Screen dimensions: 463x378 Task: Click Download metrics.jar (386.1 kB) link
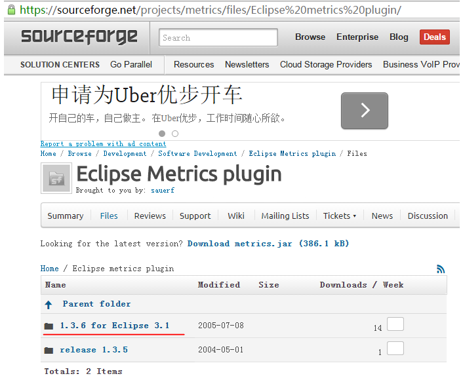click(268, 244)
